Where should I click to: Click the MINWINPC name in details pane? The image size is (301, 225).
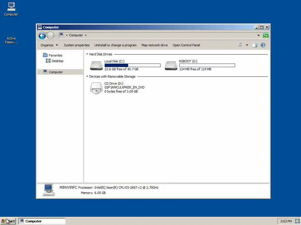tap(68, 187)
